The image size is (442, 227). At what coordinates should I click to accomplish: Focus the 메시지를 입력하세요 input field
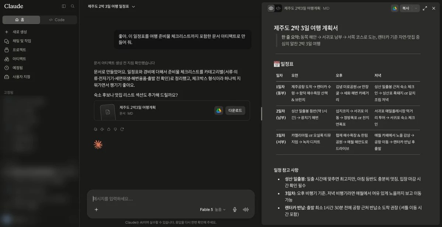click(171, 199)
